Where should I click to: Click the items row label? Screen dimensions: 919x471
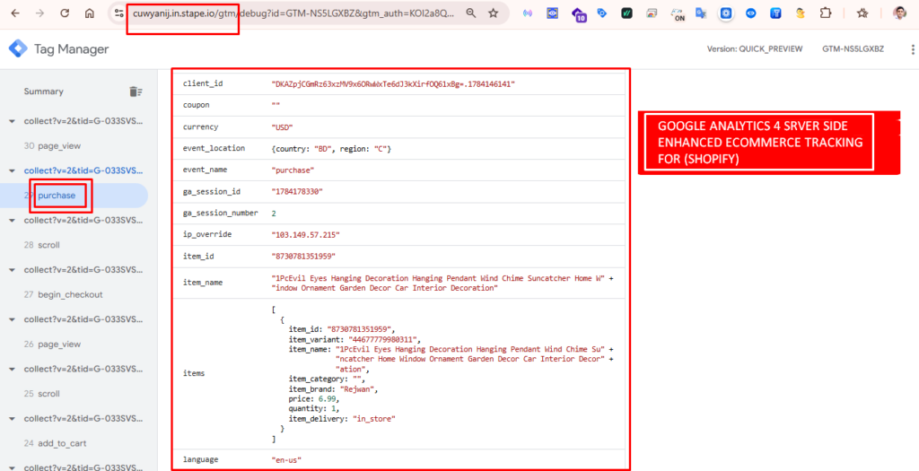pos(194,373)
